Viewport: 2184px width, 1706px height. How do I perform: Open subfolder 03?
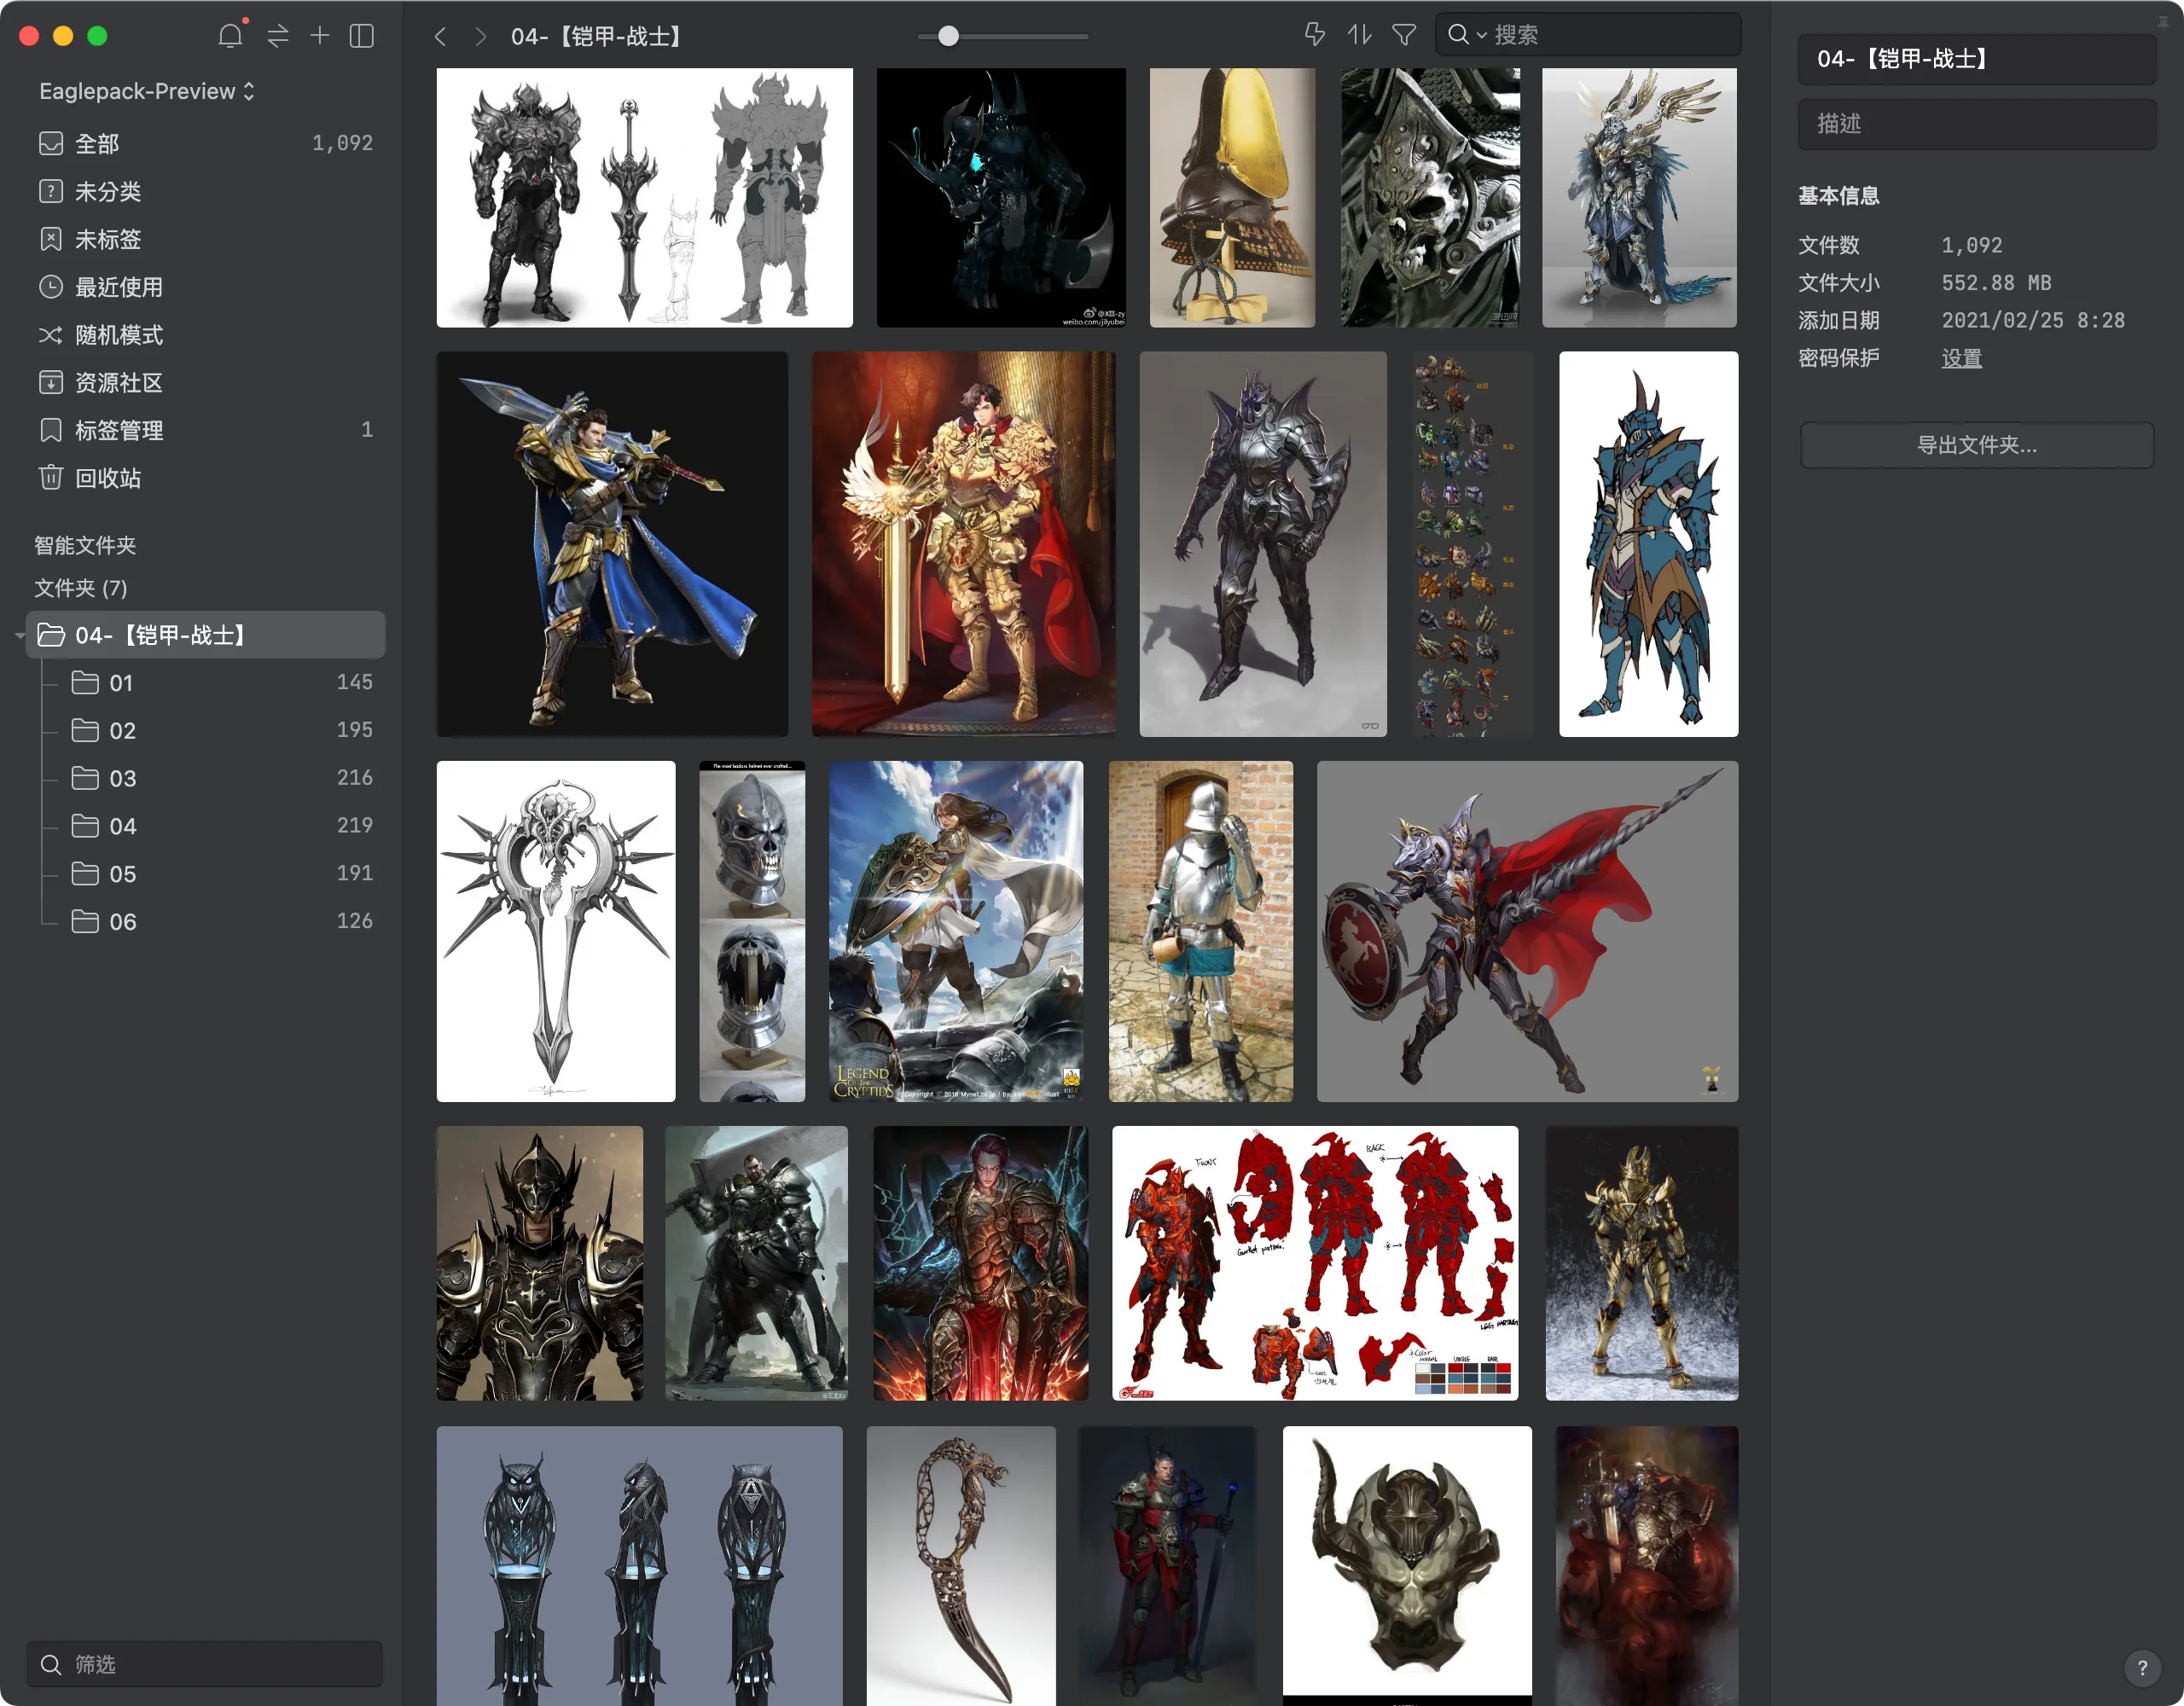coord(222,778)
